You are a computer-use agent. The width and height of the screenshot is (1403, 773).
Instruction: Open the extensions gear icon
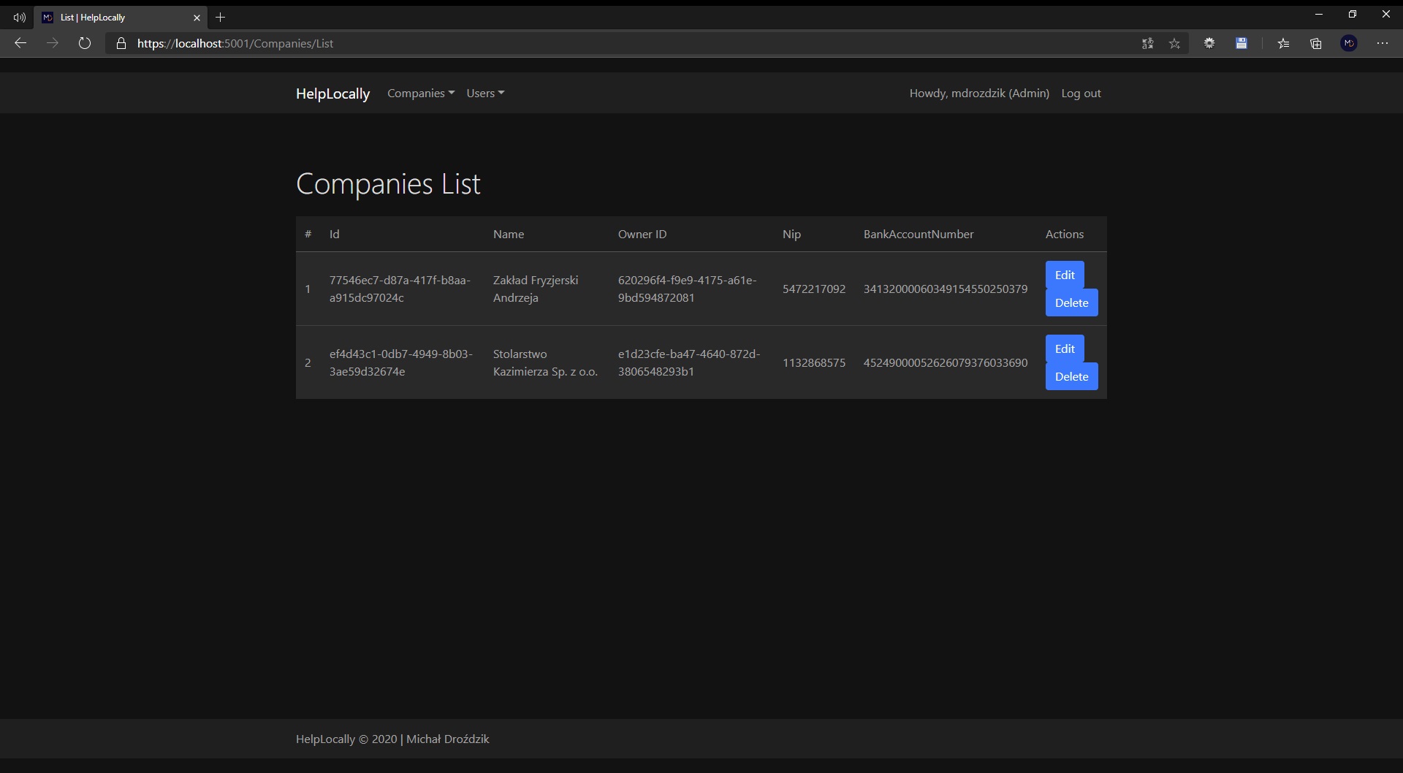pos(1209,43)
